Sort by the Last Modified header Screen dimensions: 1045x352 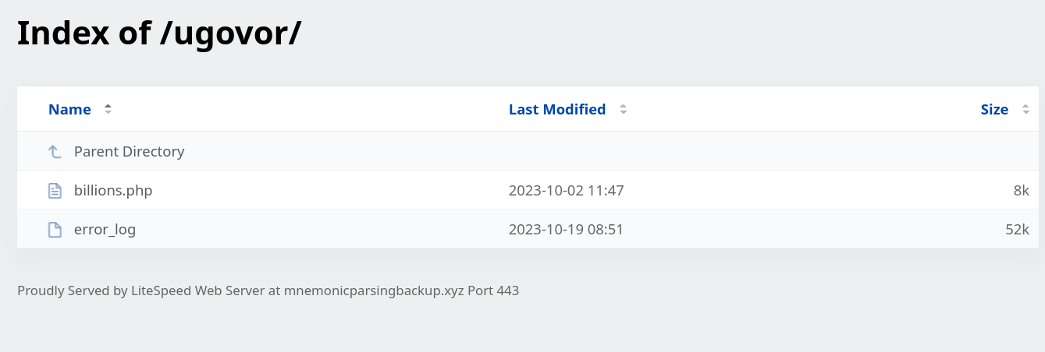(x=557, y=110)
